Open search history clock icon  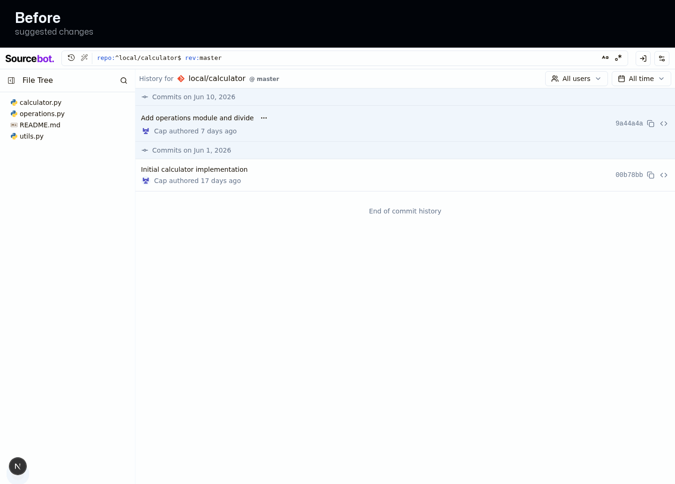click(x=71, y=58)
